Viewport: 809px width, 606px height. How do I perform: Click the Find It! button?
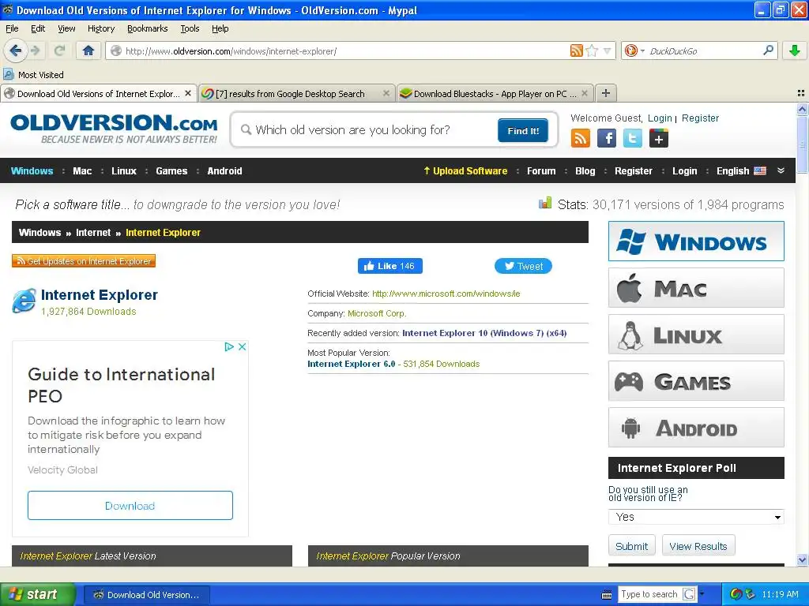pyautogui.click(x=523, y=131)
